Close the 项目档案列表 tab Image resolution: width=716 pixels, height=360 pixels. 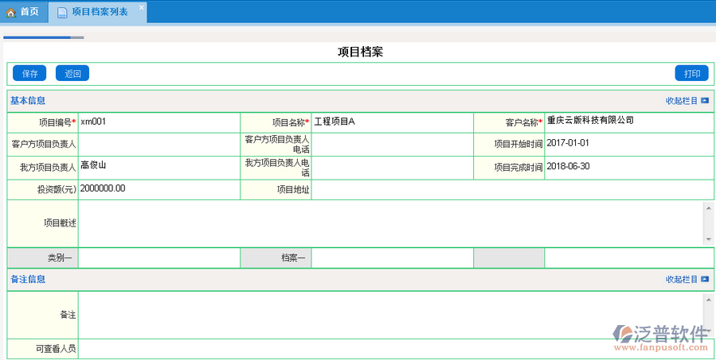(142, 8)
